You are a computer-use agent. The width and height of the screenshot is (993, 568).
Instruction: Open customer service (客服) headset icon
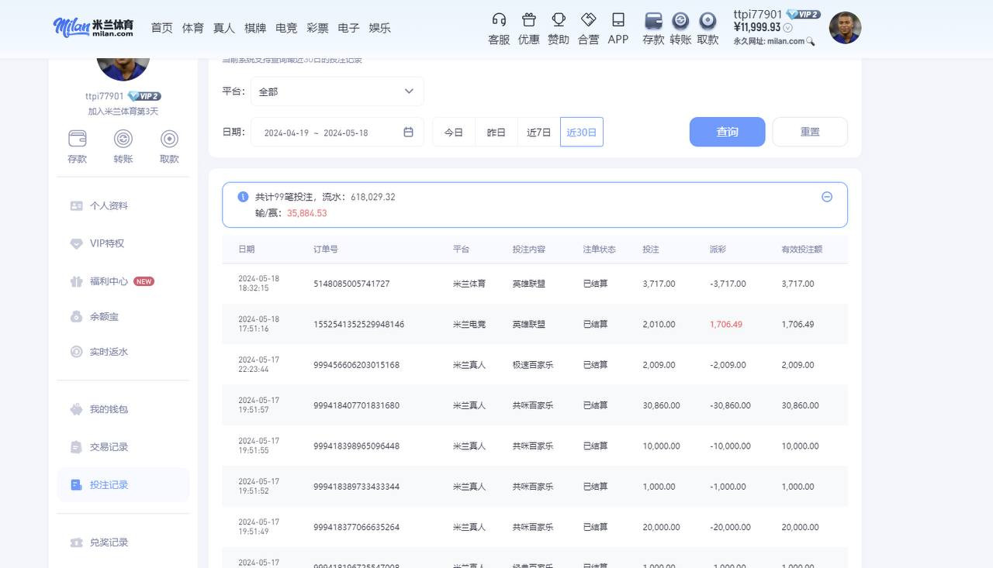pos(499,20)
